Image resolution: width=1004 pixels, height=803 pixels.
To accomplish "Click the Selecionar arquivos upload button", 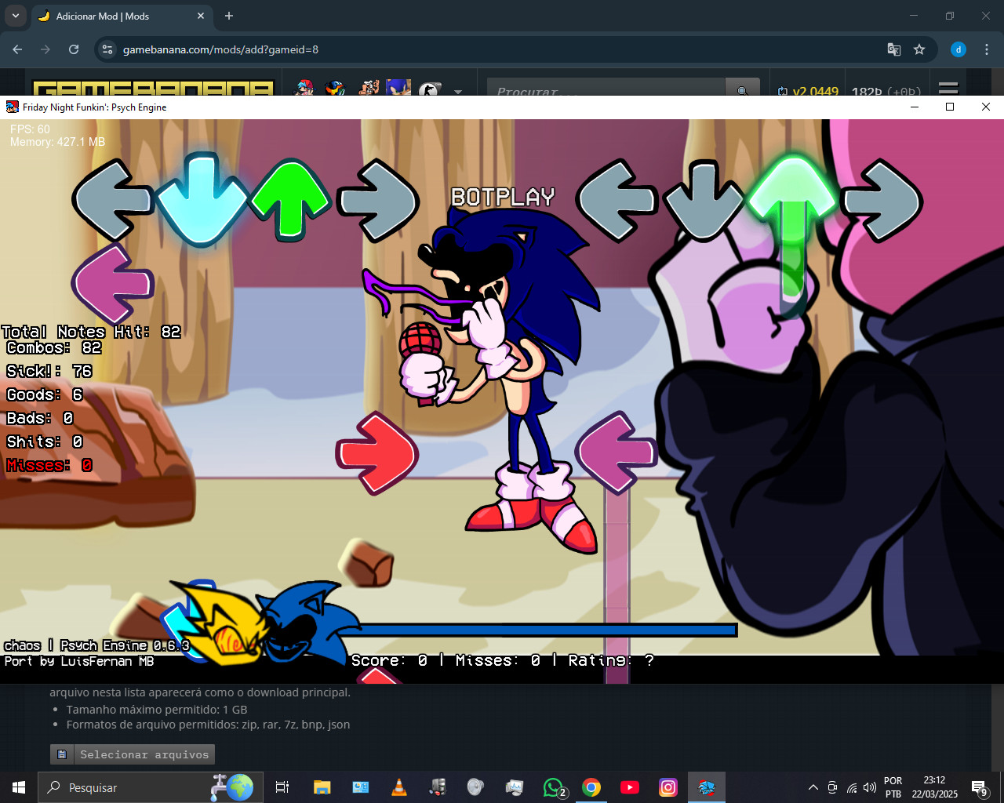I will 132,754.
